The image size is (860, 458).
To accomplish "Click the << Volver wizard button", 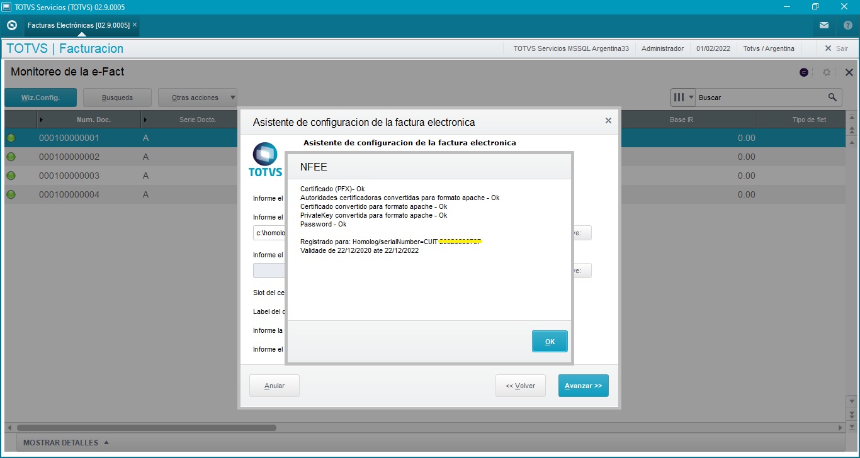I will click(x=520, y=386).
